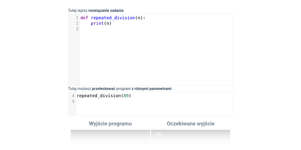Image resolution: width=301 pixels, height=150 pixels.
Task: Click the 'repeated_division' function name on line 1
Action: point(112,18)
